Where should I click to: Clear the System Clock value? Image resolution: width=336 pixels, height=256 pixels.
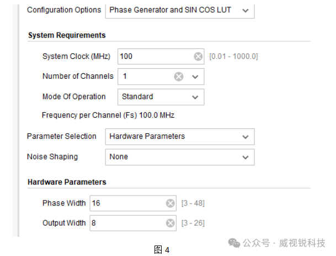[x=198, y=57]
